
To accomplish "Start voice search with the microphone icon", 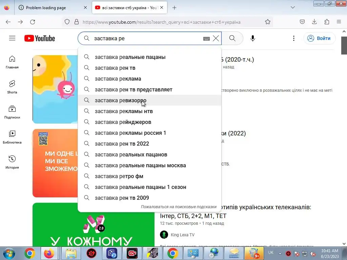I will pos(253,38).
